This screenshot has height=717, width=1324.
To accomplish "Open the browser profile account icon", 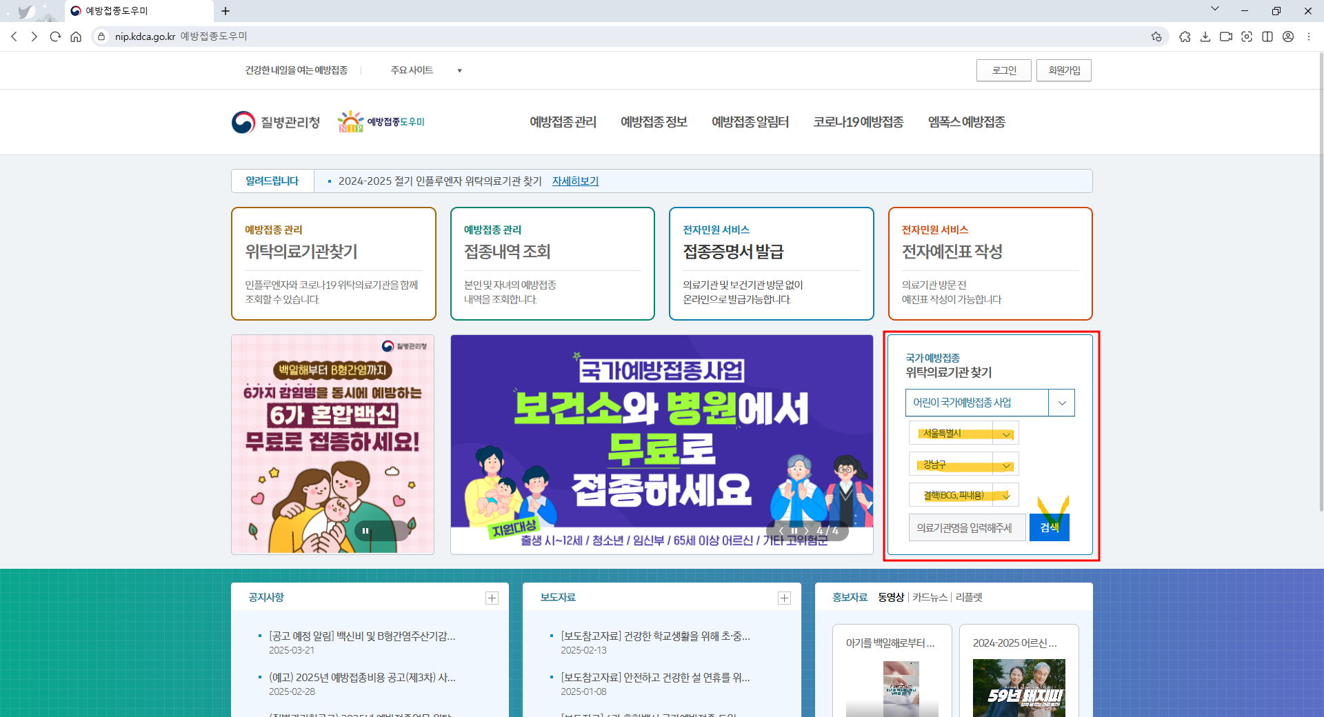I will coord(1288,37).
